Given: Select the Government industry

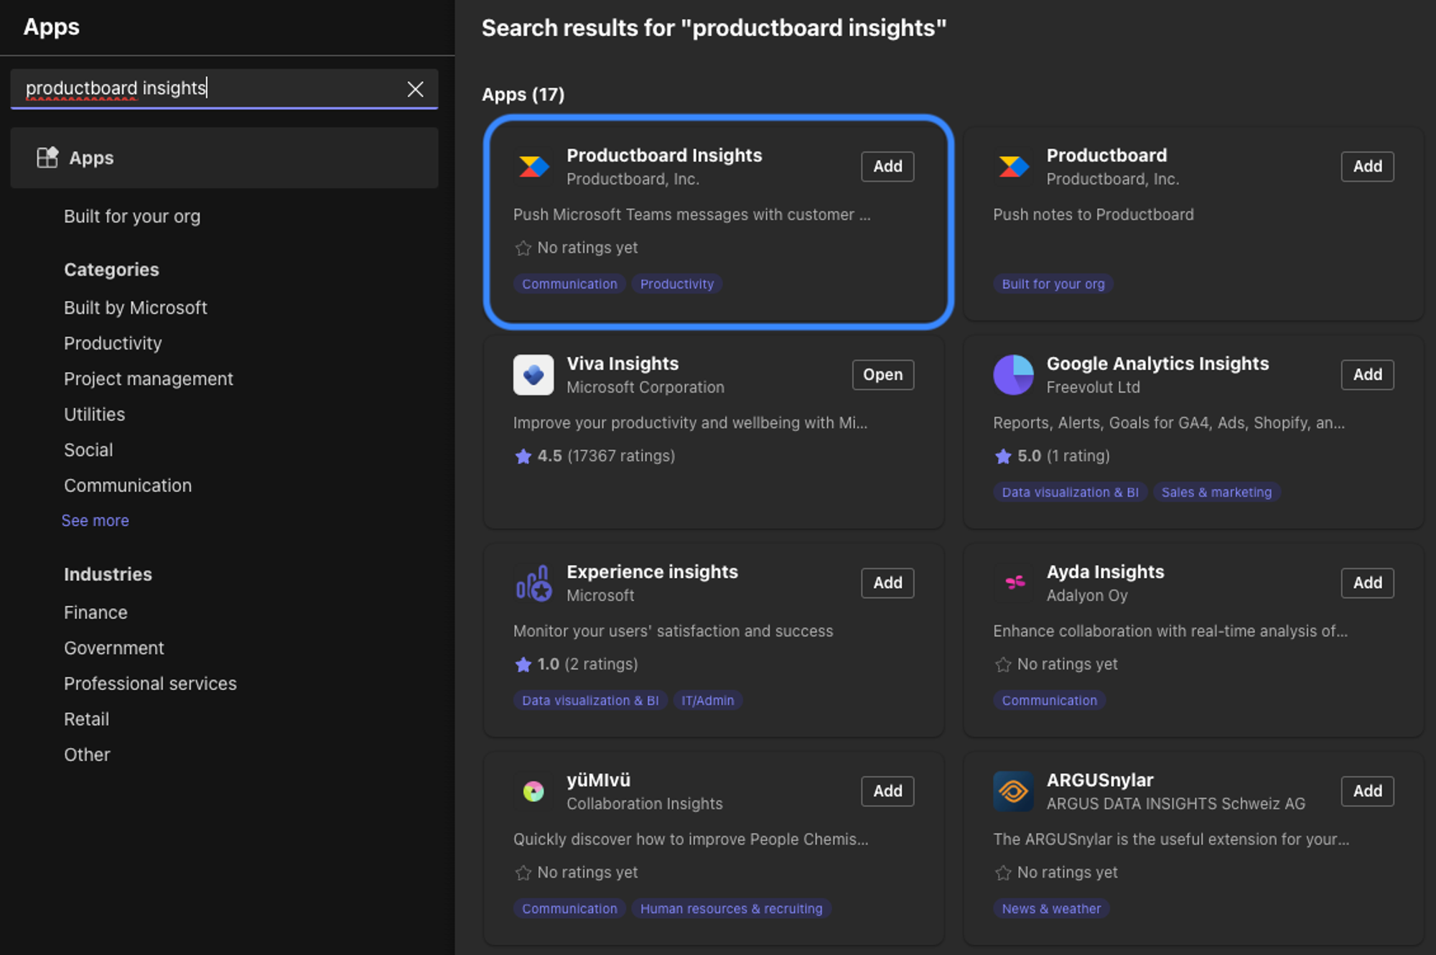Looking at the screenshot, I should click(113, 648).
